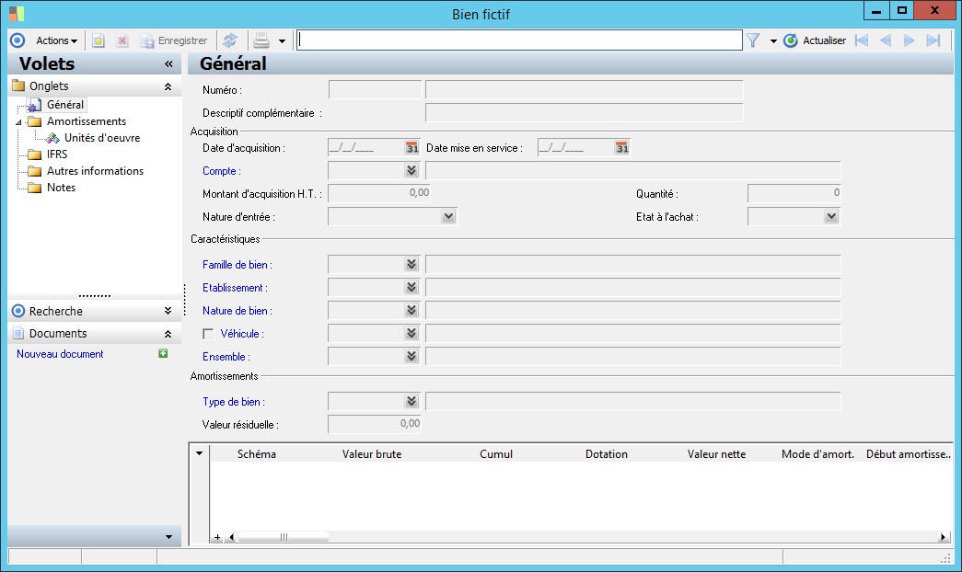Open the Date mise en service calendar
Screen dimensions: 962x572
point(622,148)
